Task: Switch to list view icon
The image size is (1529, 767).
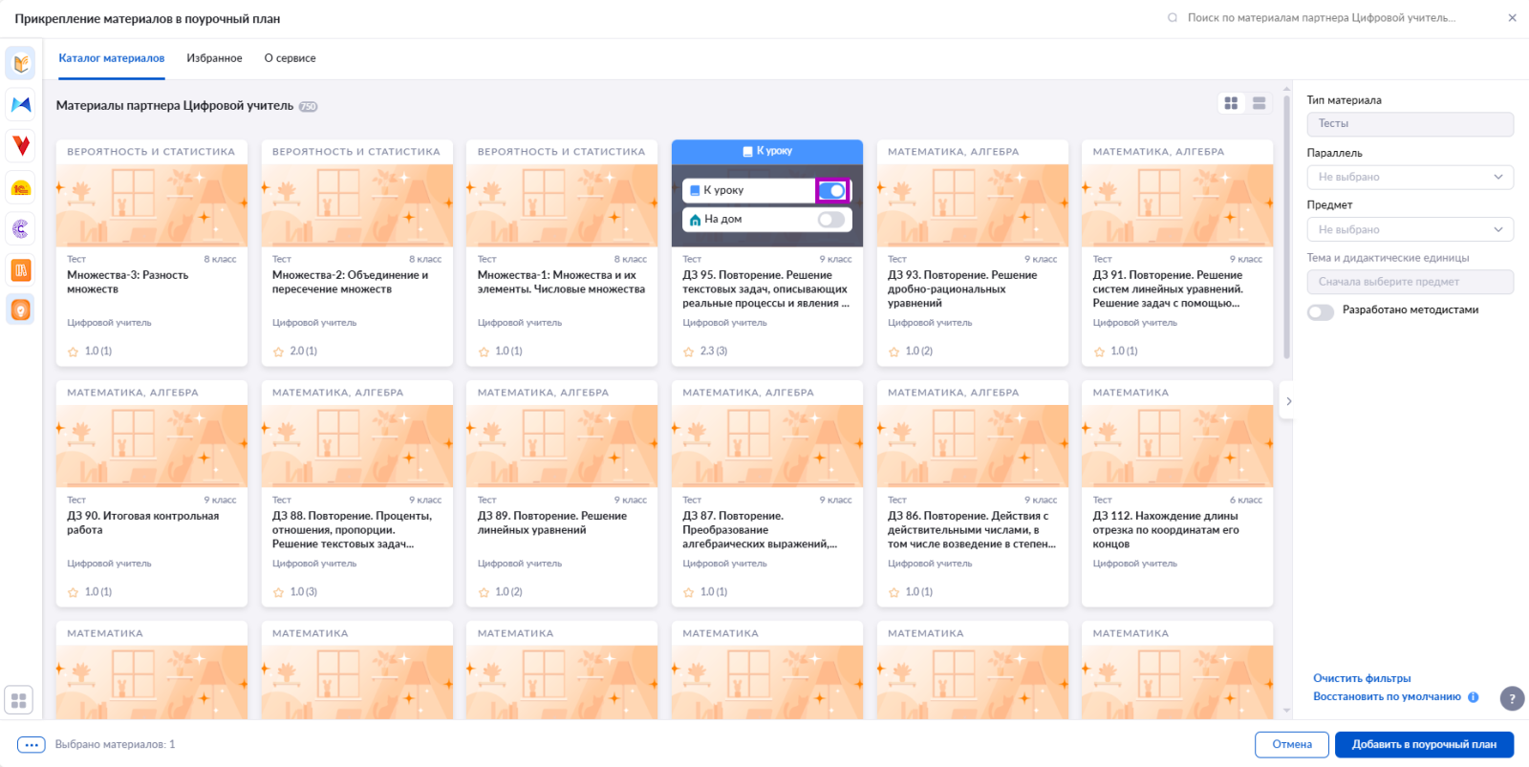Action: coord(1260,103)
